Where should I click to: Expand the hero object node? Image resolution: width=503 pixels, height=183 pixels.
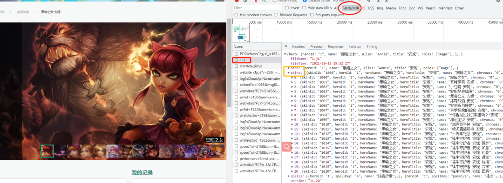[288, 68]
